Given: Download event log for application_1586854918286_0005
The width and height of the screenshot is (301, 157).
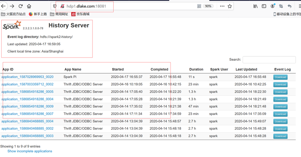Looking at the screenshot, I should [x=280, y=92].
